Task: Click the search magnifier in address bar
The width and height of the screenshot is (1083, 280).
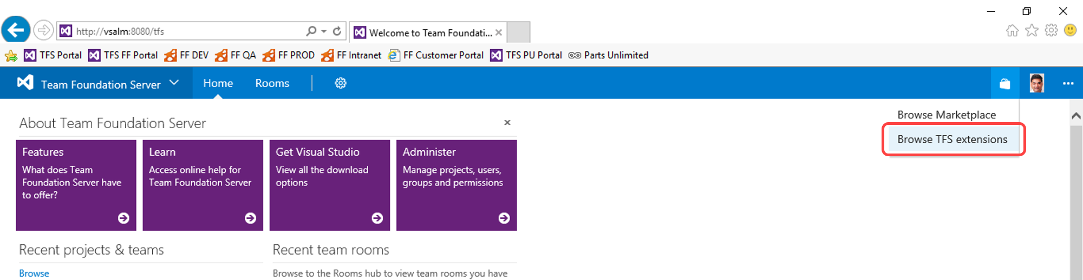Action: click(x=311, y=31)
